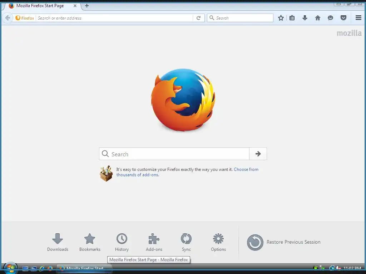Reload the current page
The width and height of the screenshot is (366, 274).
(199, 18)
